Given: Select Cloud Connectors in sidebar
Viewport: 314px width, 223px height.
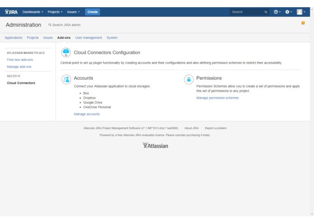Looking at the screenshot, I should tap(21, 83).
